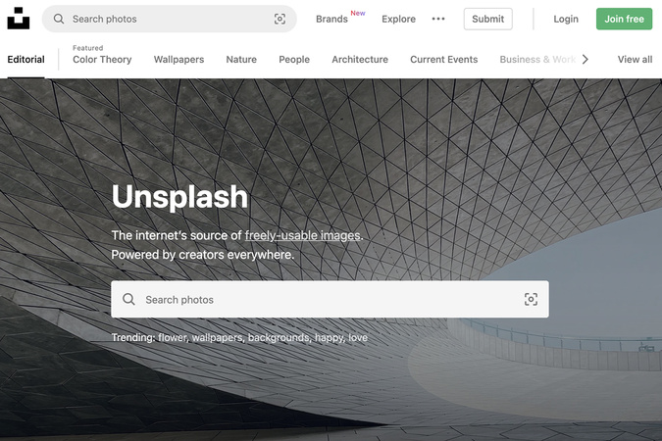This screenshot has height=441, width=662.
Task: Click View all topics
Action: pyautogui.click(x=635, y=60)
